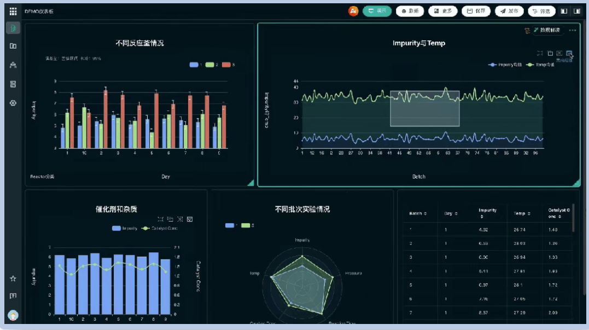The height and width of the screenshot is (330, 589).
Task: Click the last toolbox icon on Impurity与Temp chart
Action: coord(569,53)
